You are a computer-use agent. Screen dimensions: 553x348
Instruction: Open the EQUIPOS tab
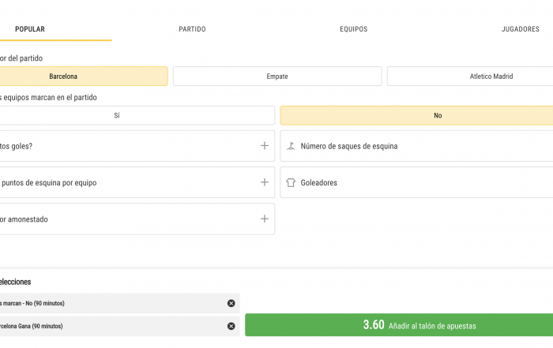coord(354,29)
